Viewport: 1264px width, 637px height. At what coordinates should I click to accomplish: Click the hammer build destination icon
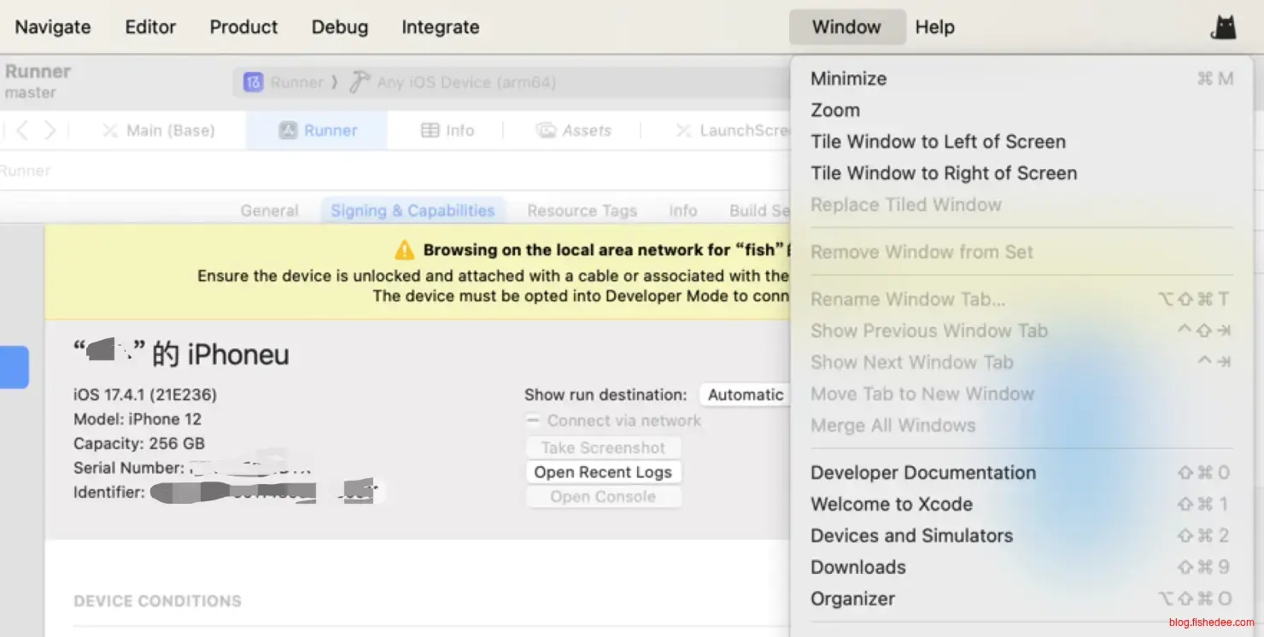(360, 82)
